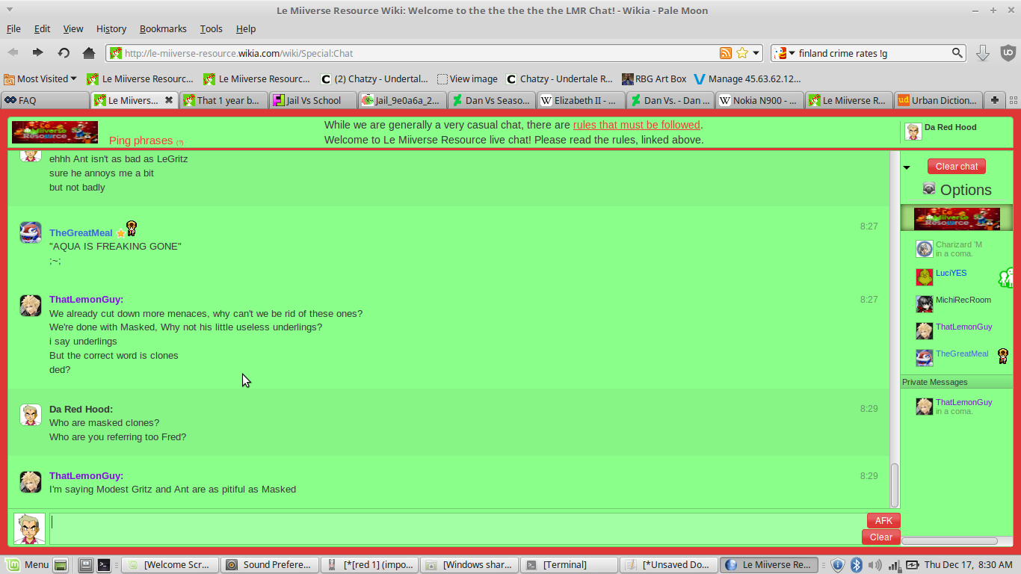The height and width of the screenshot is (574, 1021).
Task: Open the DuckDuckGo search engine dropdown
Action: click(784, 53)
